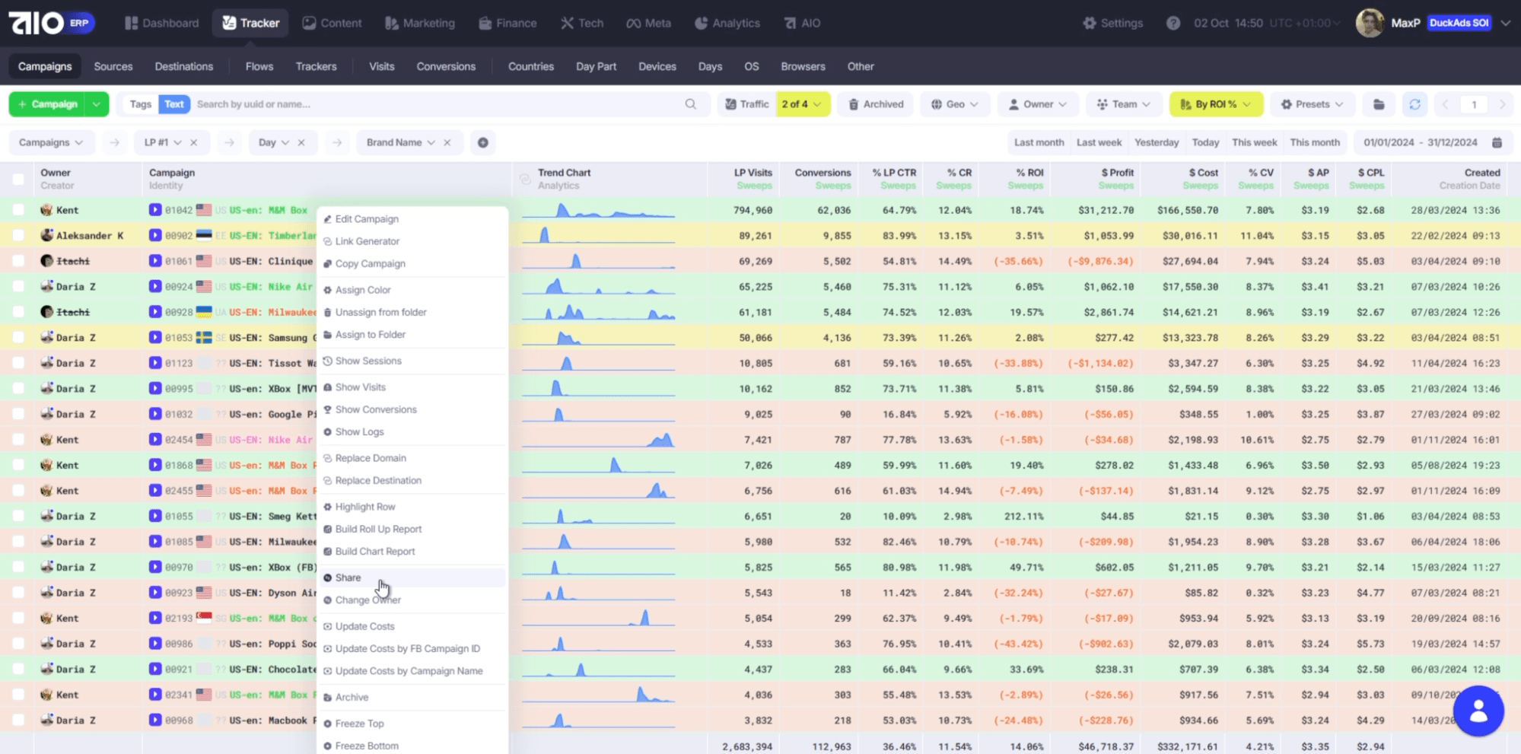Click the refresh icon in the toolbar
The width and height of the screenshot is (1521, 754).
coord(1414,104)
